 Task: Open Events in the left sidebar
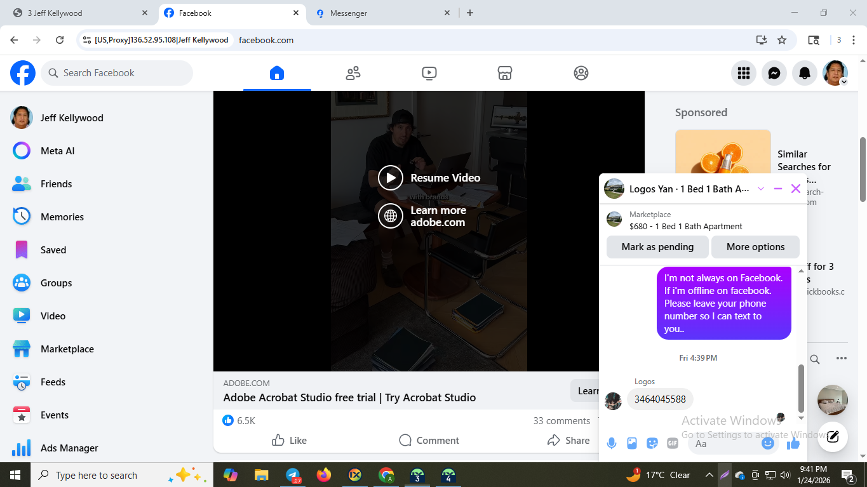click(x=106, y=415)
